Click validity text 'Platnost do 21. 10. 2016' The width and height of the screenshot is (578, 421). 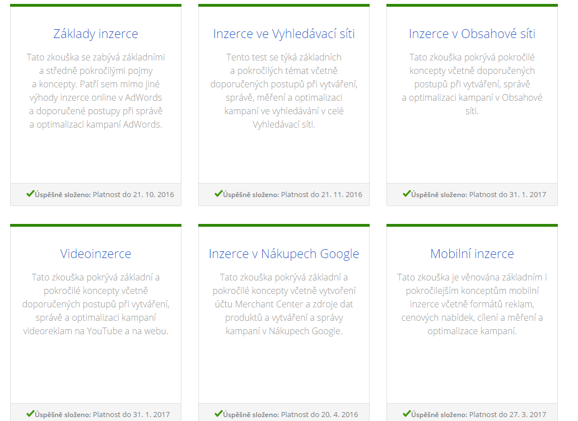click(133, 195)
